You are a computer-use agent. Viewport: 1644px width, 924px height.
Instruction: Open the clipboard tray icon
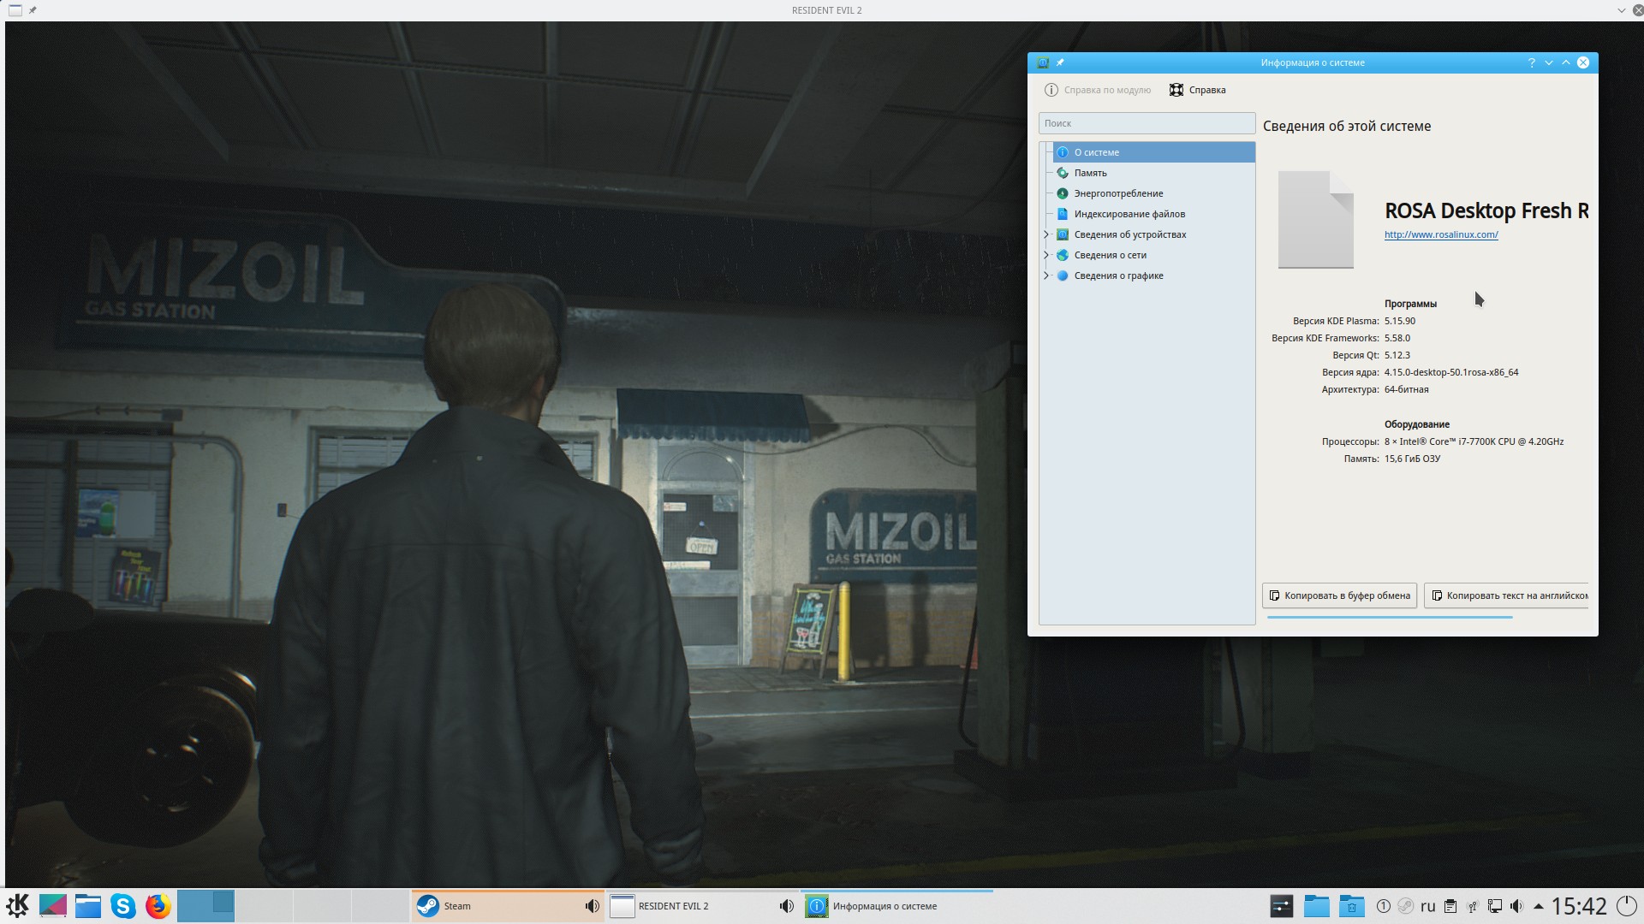pos(1450,906)
